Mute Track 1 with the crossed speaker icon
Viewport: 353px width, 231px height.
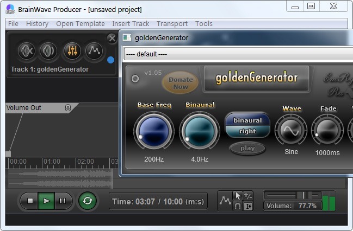click(27, 51)
